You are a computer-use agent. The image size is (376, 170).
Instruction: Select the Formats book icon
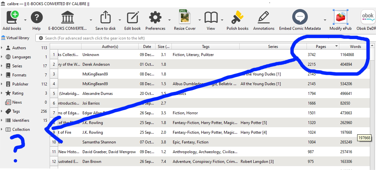[8, 75]
